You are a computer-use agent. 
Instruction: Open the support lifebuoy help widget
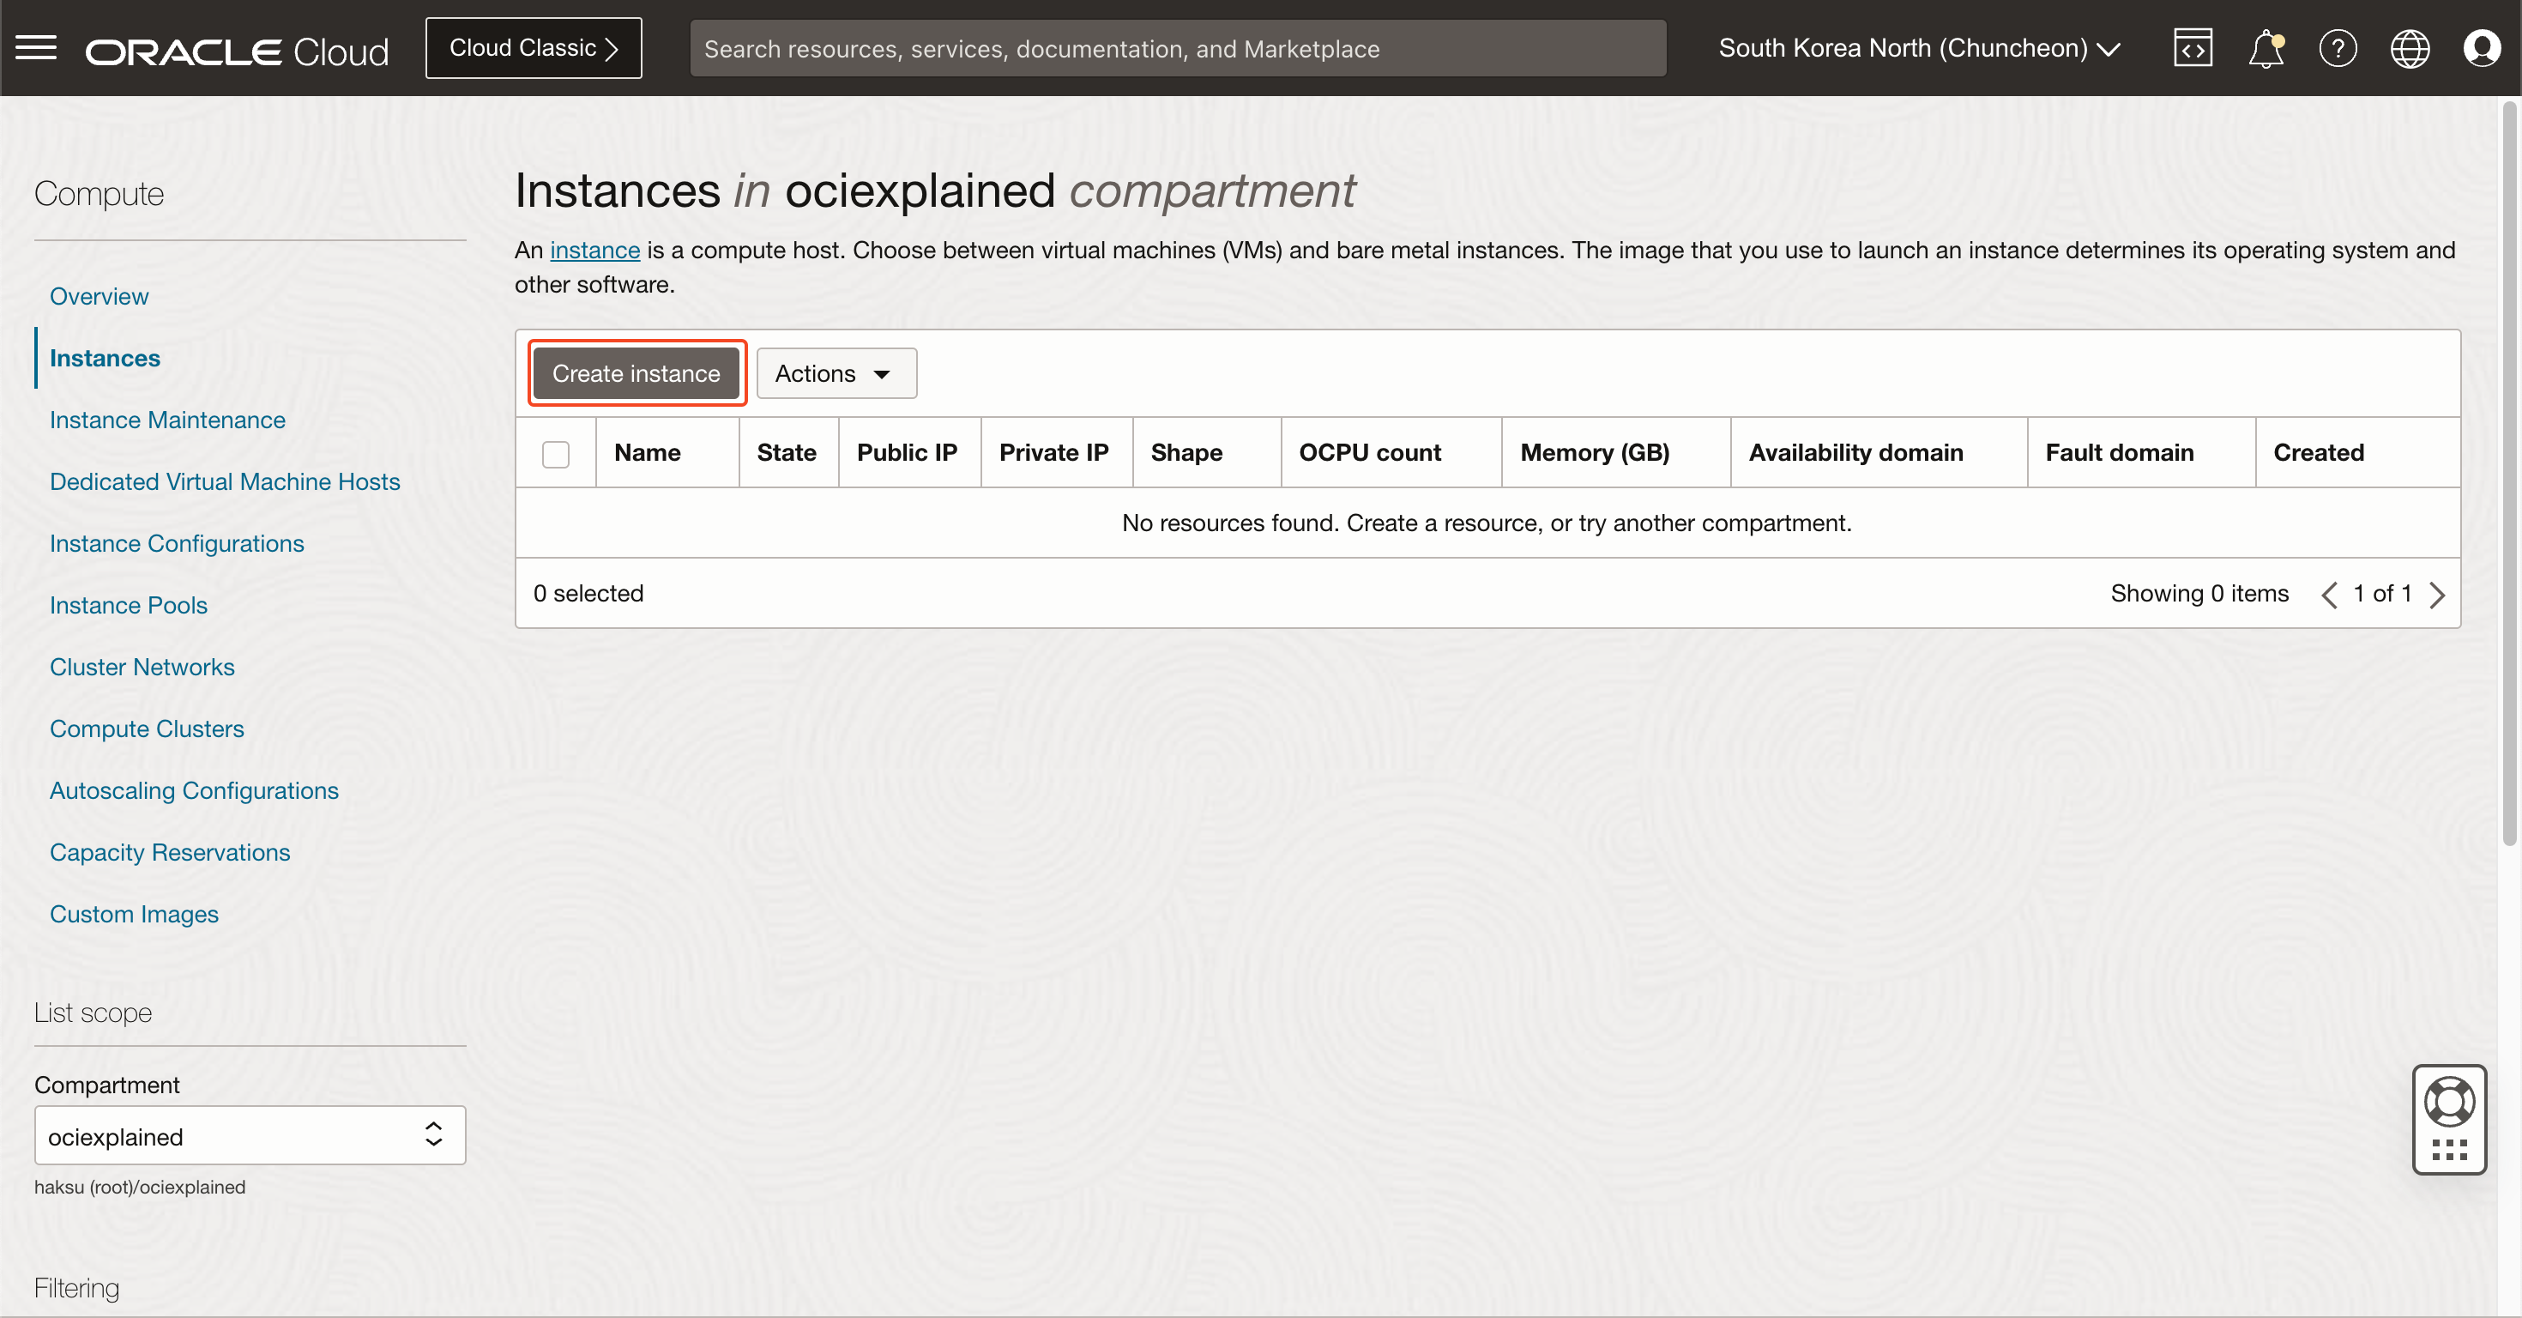tap(2450, 1118)
